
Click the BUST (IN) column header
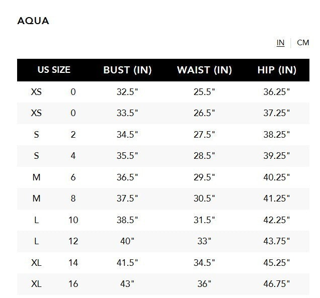point(127,70)
